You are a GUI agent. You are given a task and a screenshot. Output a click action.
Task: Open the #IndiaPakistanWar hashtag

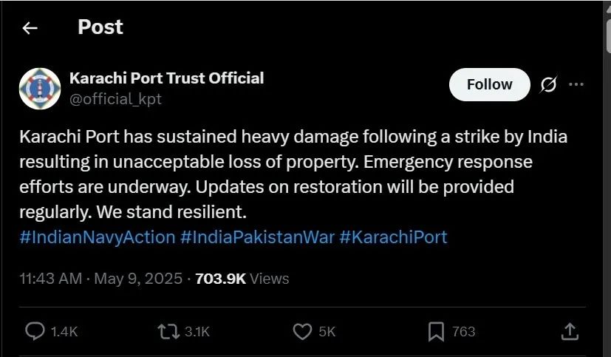257,237
